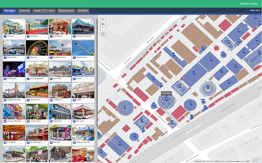Open the Mini quads ride card
This screenshot has width=262, height=163.
[83, 114]
